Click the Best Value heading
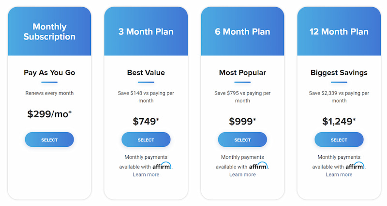Screen dimensions: 387x206 (x=146, y=72)
